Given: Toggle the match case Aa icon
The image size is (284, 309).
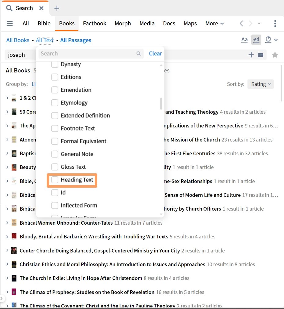Looking at the screenshot, I should click(x=244, y=40).
